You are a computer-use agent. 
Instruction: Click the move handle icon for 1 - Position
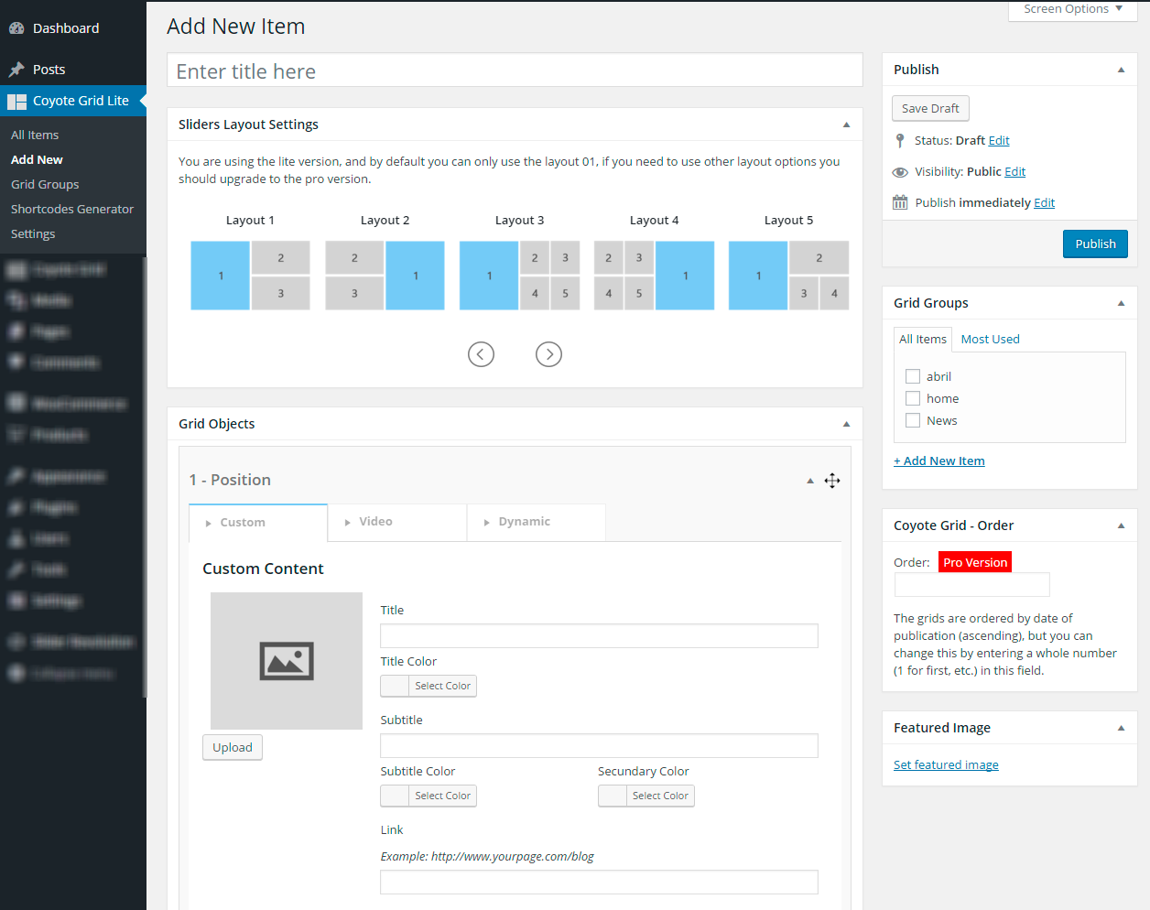click(x=832, y=481)
